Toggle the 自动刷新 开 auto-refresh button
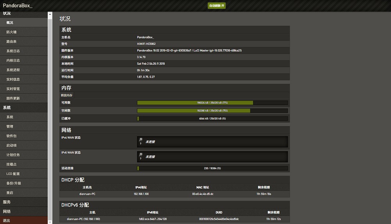This screenshot has width=391, height=224. [x=217, y=5]
